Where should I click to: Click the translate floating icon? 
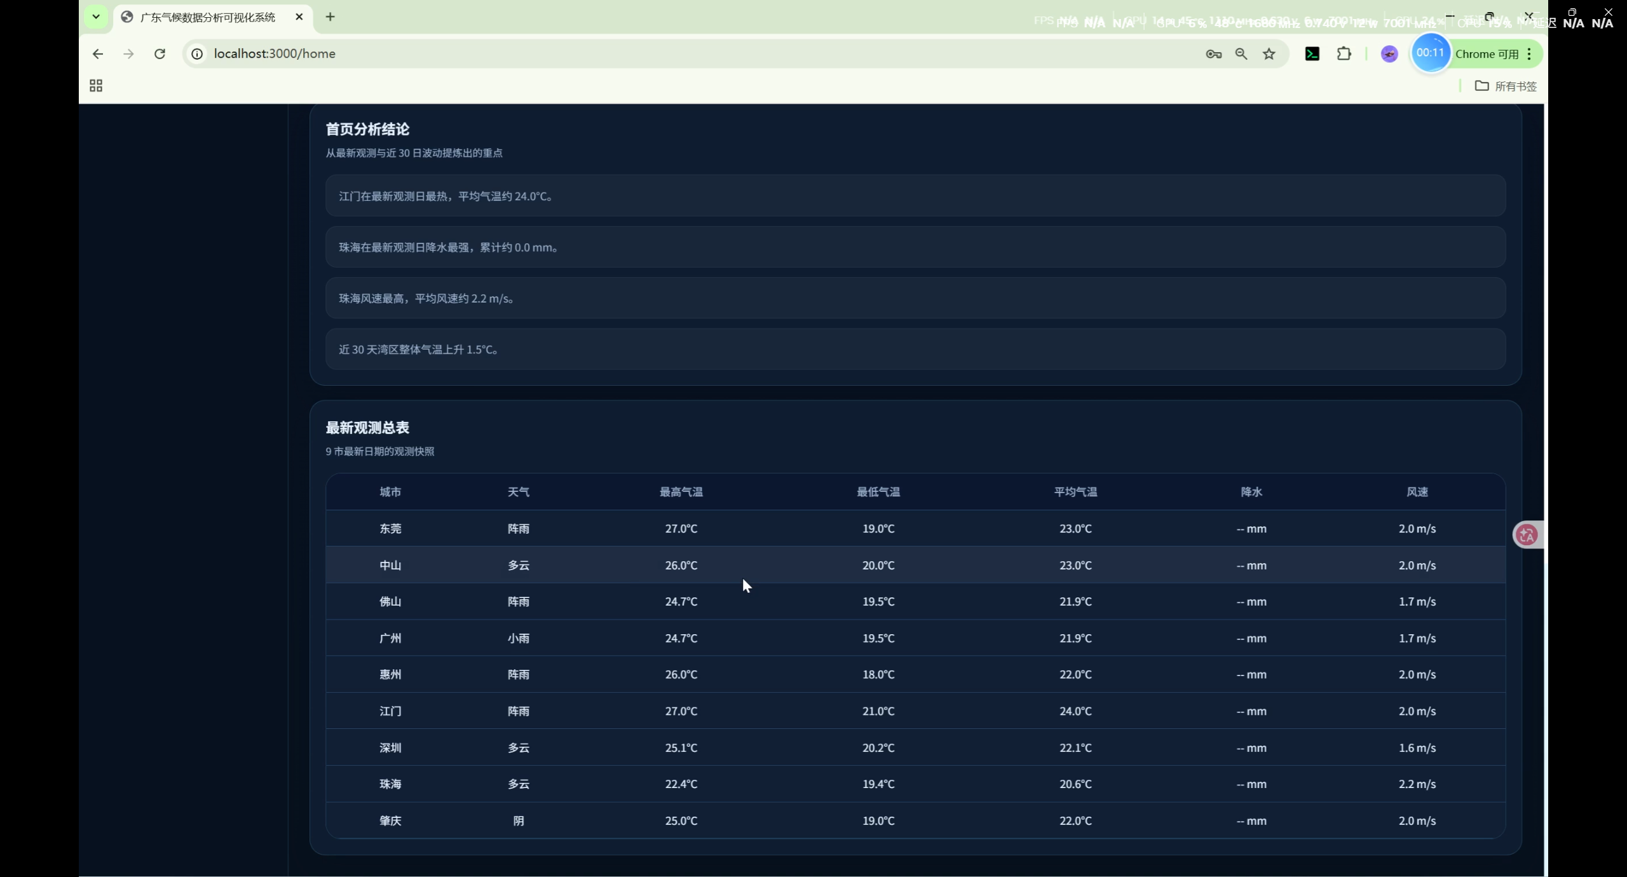[x=1527, y=535]
